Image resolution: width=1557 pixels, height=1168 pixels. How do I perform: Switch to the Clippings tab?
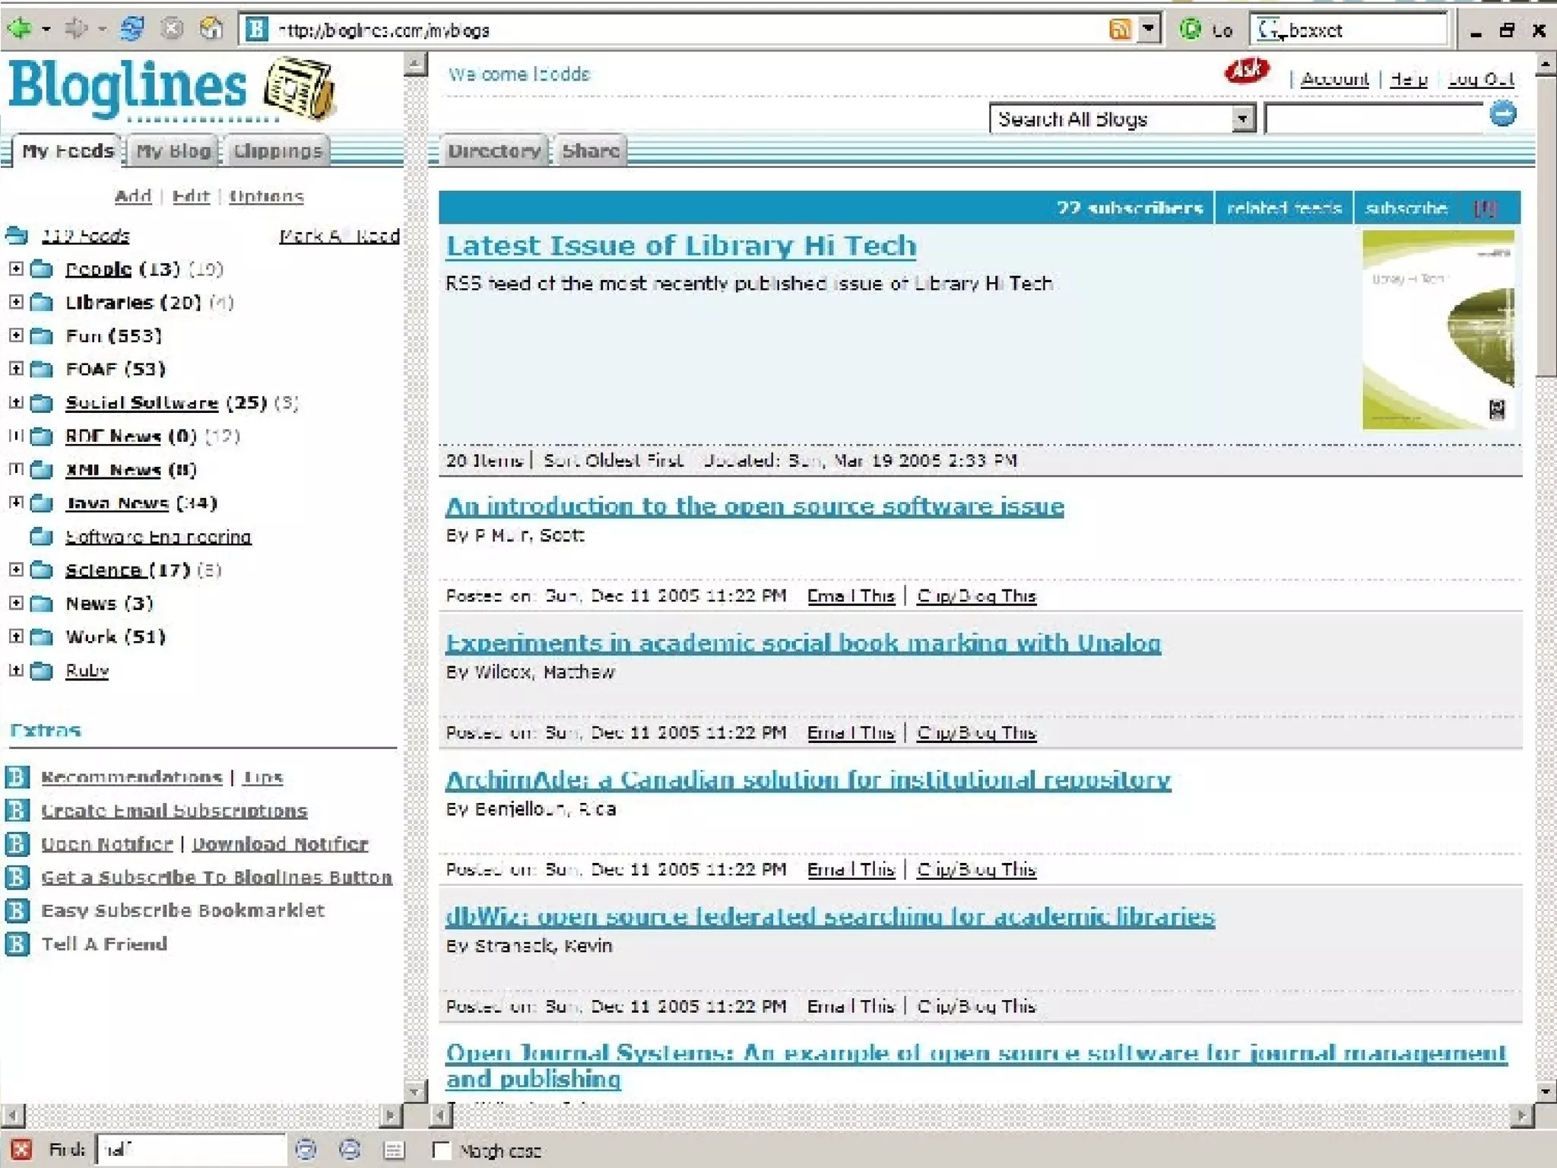[x=277, y=151]
